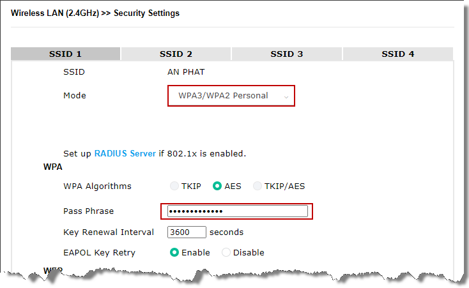469x288 pixels.
Task: Select the AES algorithm radio button
Action: [x=217, y=186]
